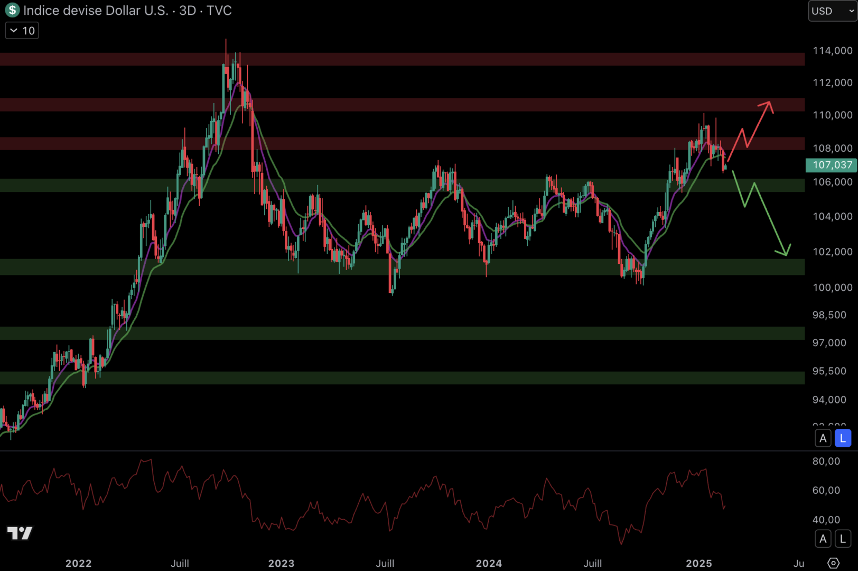Viewport: 858px width, 571px height.
Task: Click the 112,000 price axis label
Action: [x=833, y=82]
